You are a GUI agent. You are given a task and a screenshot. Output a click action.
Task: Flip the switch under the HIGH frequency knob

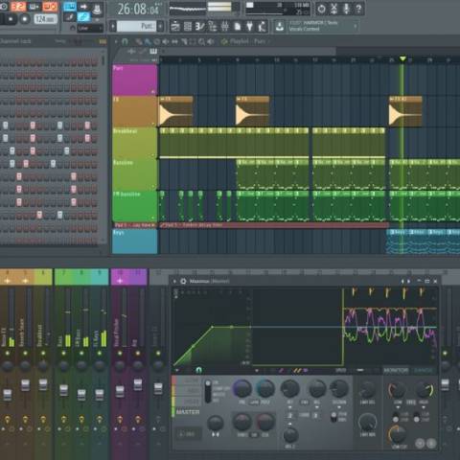click(417, 417)
